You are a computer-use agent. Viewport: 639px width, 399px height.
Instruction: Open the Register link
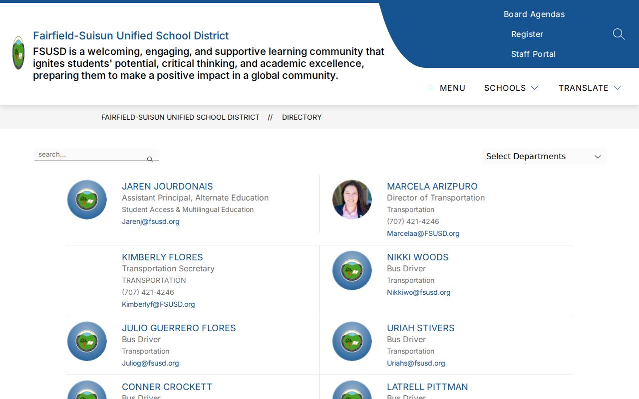[527, 34]
